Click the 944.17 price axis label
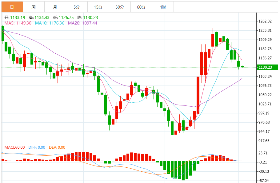 (264, 132)
